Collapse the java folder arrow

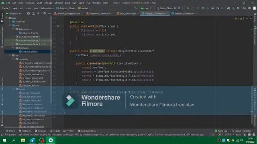[x=10, y=25]
